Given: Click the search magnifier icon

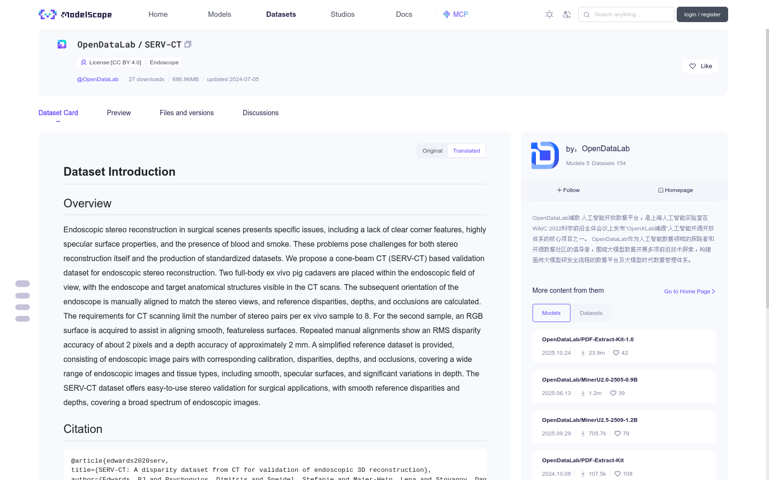Looking at the screenshot, I should coord(586,14).
